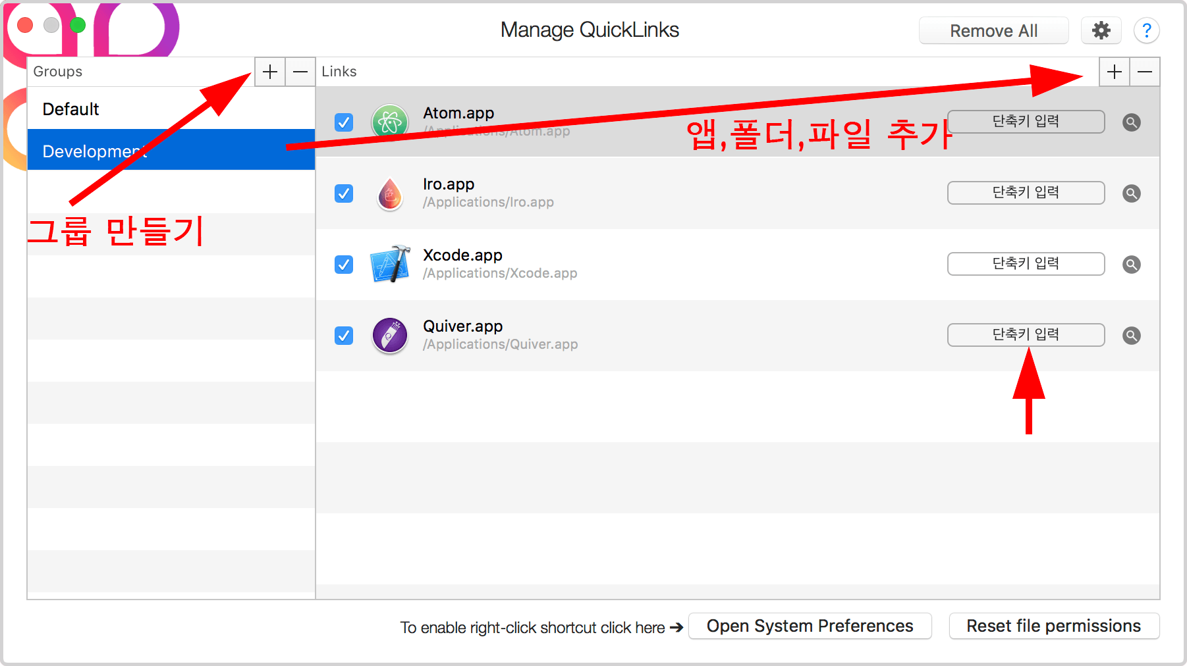Close the Manage QuickLinks window
1187x666 pixels.
[25, 25]
